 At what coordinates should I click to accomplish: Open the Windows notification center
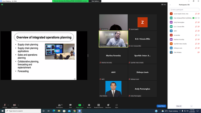point(198,111)
